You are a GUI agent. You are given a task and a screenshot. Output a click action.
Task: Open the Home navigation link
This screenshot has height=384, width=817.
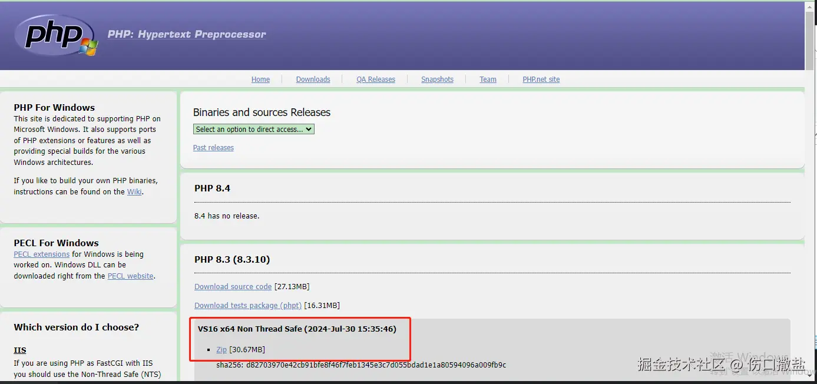tap(260, 80)
